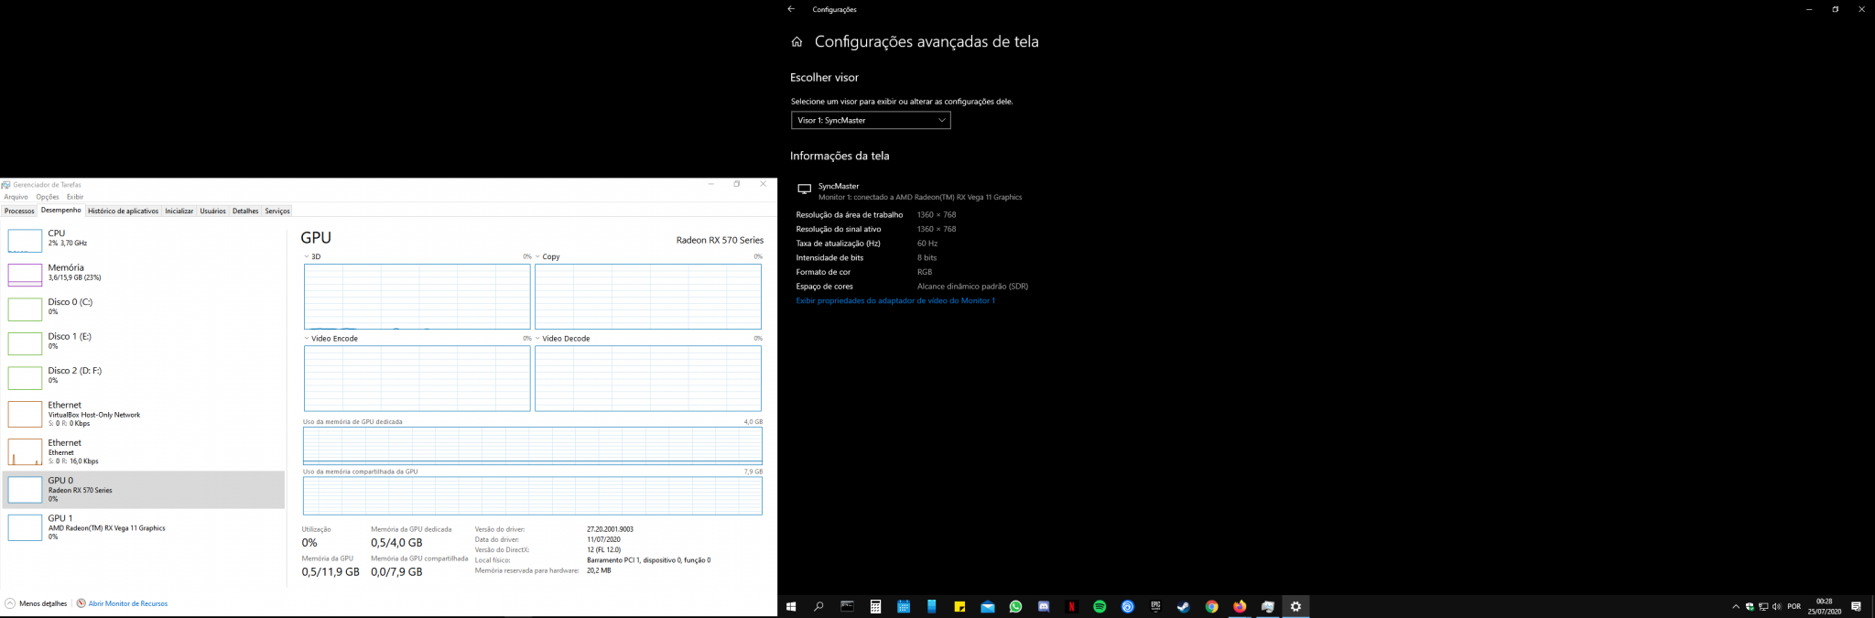Open the taskbar clock and date

tap(1825, 606)
